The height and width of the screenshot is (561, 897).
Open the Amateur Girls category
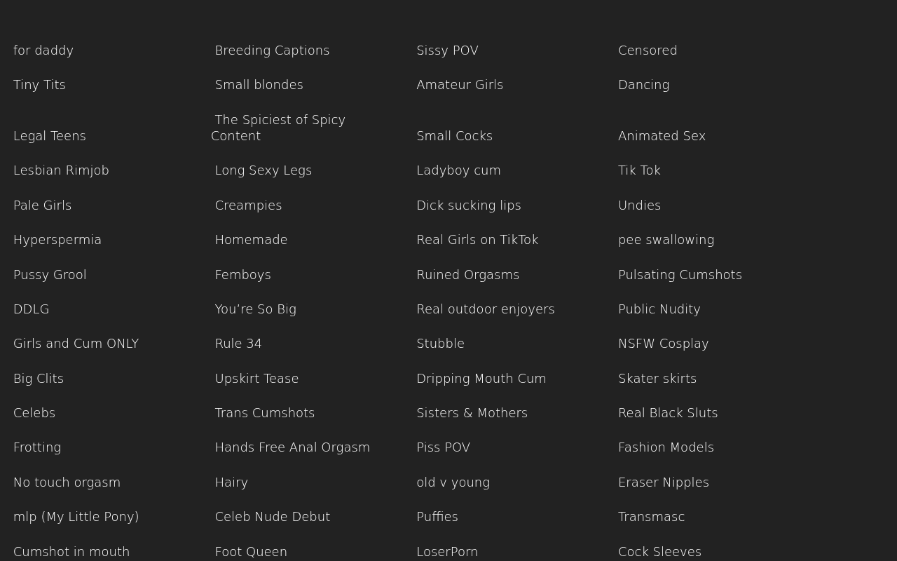460,85
